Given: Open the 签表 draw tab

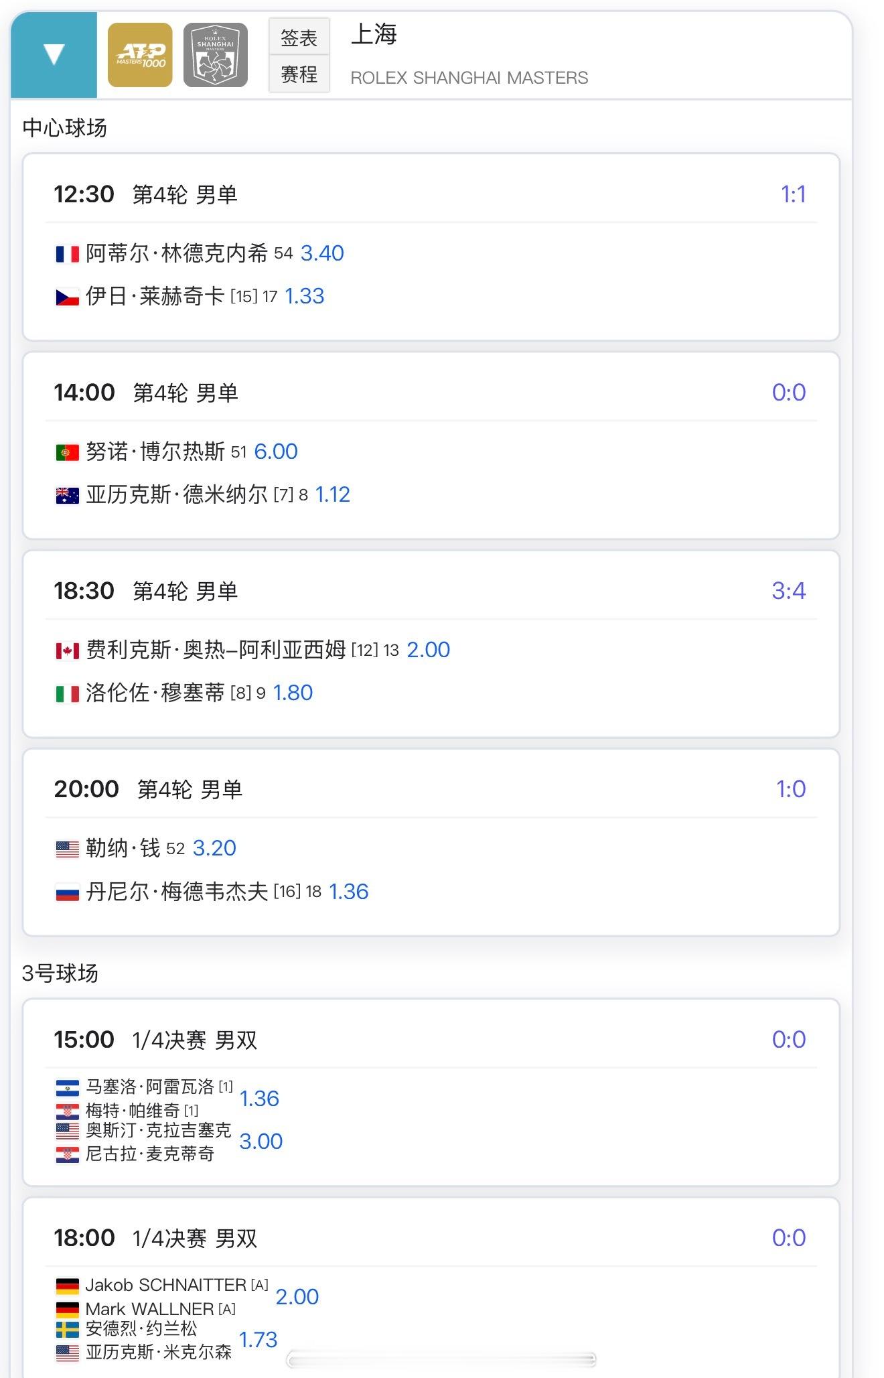Looking at the screenshot, I should (299, 38).
